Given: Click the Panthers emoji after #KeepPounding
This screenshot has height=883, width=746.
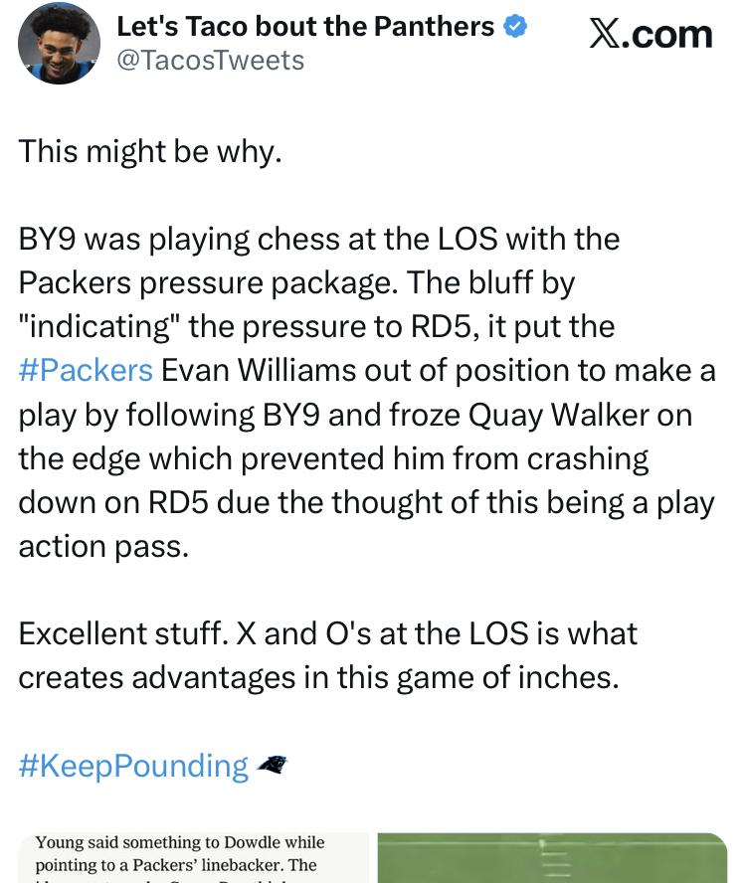Looking at the screenshot, I should [x=272, y=765].
